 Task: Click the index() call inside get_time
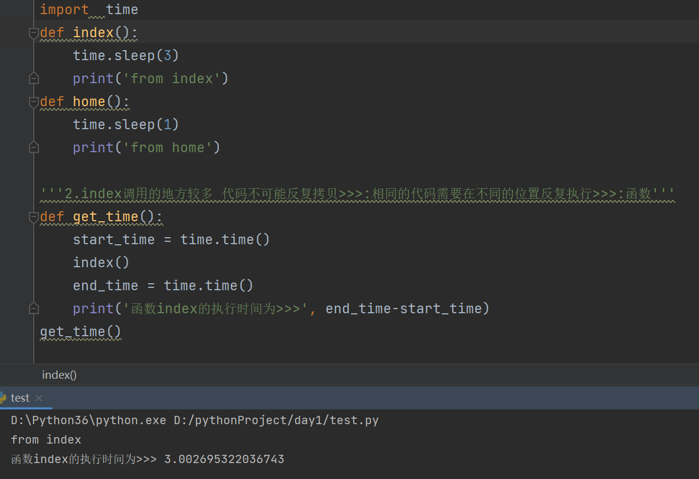pos(101,263)
